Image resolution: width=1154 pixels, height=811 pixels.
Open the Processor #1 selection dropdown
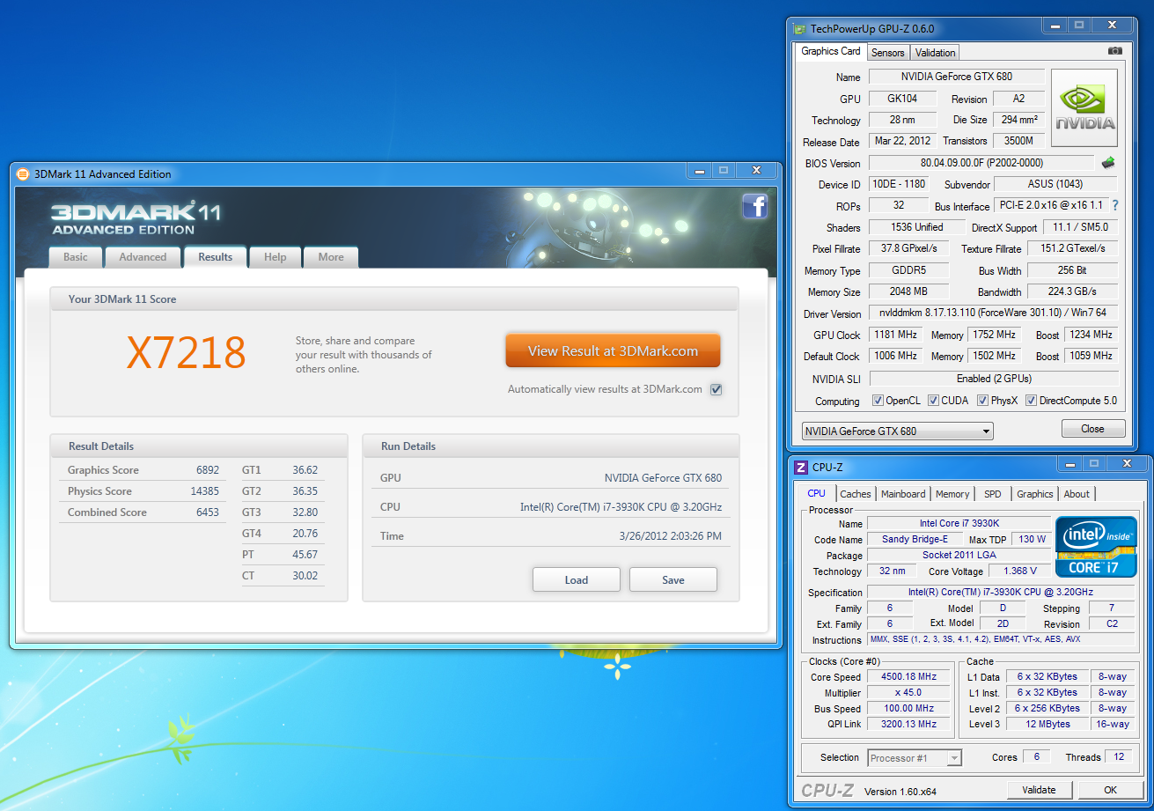[915, 757]
